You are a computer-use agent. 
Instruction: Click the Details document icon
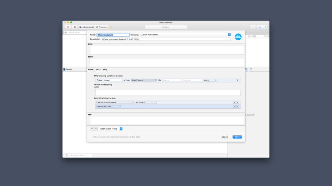click(65, 69)
